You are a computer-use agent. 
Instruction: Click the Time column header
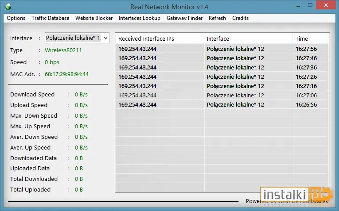[x=311, y=38]
